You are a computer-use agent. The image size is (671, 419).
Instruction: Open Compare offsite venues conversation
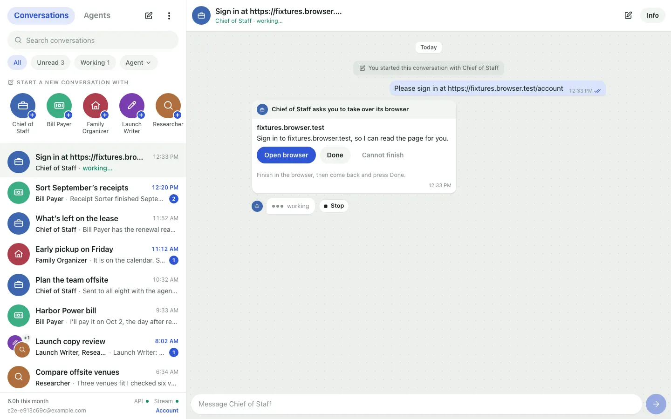tap(93, 377)
